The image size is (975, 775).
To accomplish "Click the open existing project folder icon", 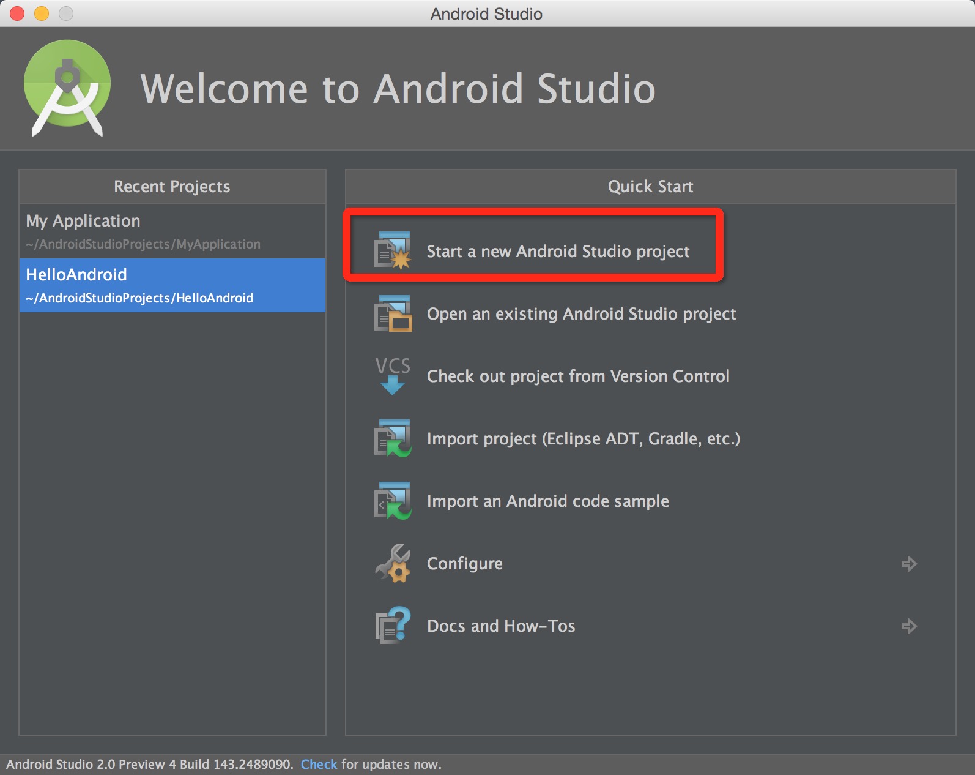I will [393, 313].
